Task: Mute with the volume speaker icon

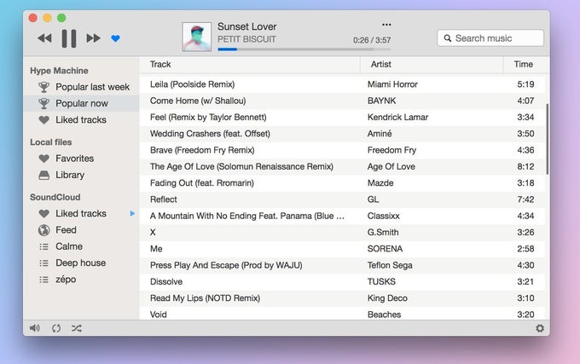Action: 35,328
